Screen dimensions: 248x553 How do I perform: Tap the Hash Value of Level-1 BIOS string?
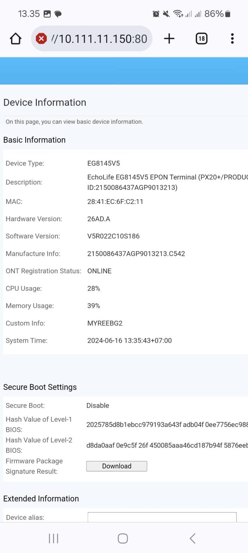coord(167,425)
